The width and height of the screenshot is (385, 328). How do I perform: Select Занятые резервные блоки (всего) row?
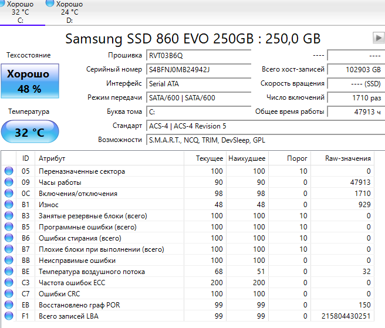[188, 216]
